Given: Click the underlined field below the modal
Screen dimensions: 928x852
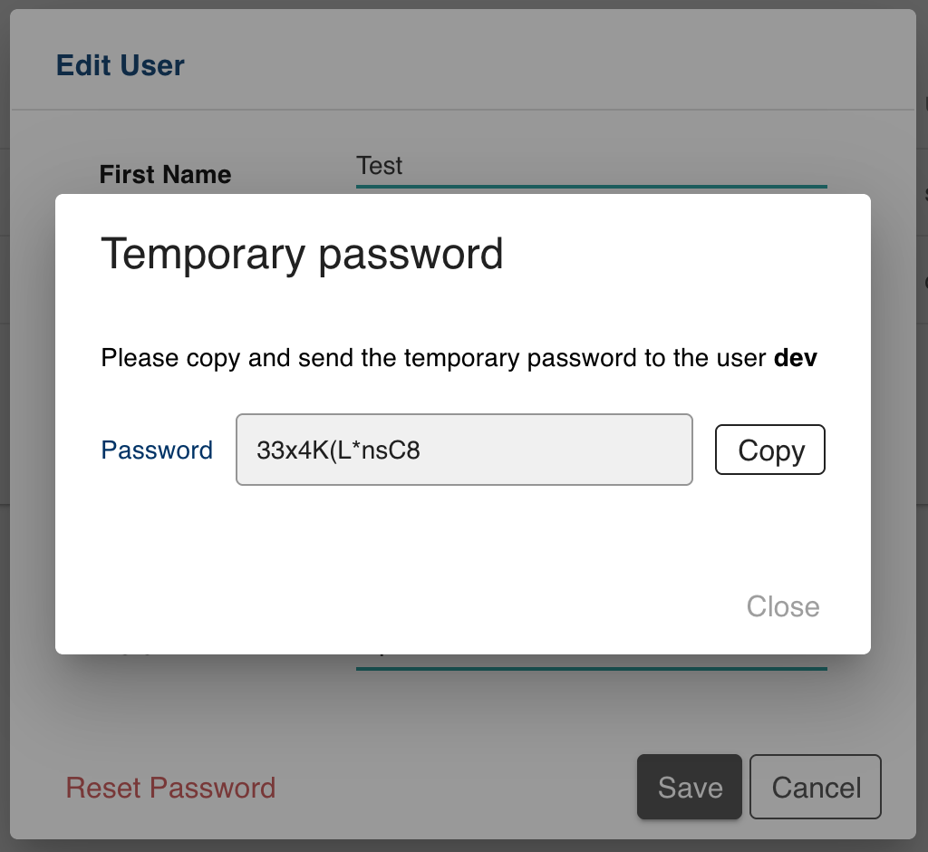Looking at the screenshot, I should point(589,662).
